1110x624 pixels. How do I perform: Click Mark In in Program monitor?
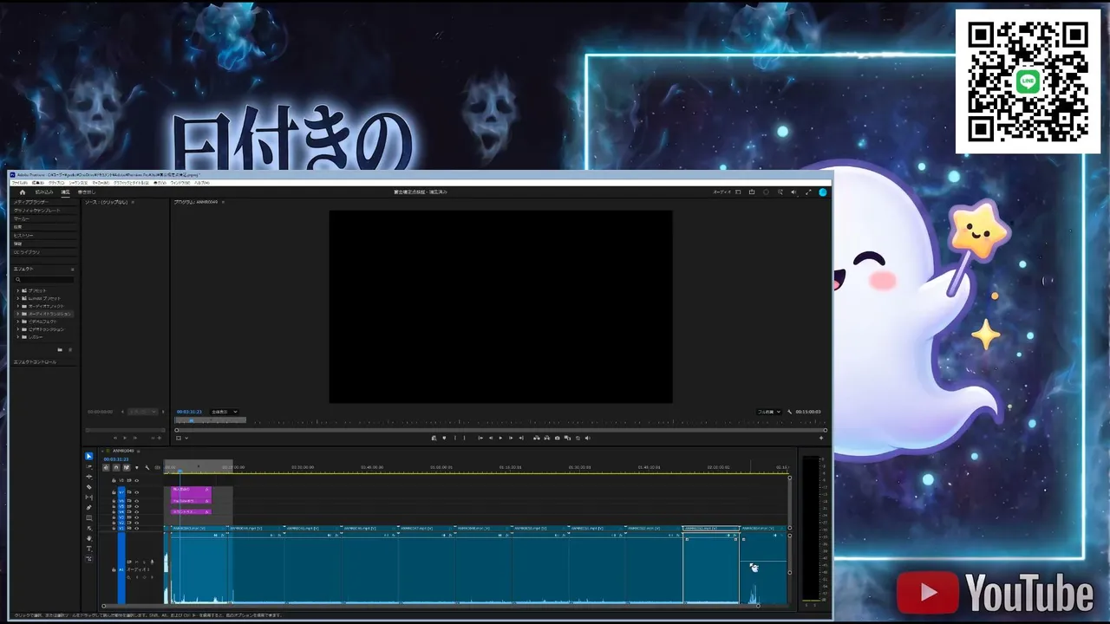[454, 438]
